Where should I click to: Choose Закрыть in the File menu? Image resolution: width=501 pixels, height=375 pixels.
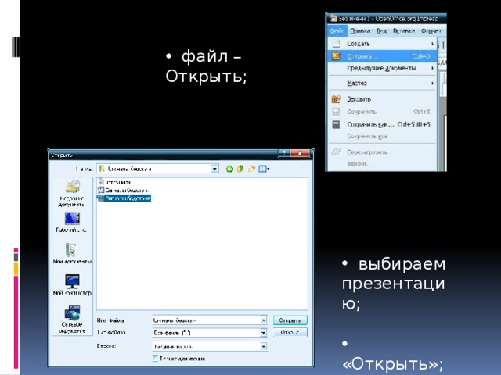[x=383, y=99]
